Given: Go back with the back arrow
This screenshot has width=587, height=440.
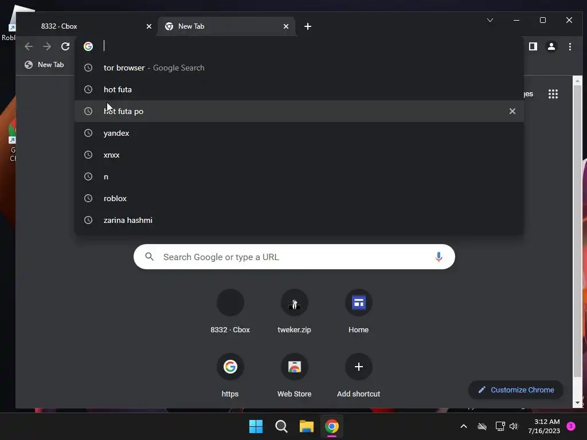Looking at the screenshot, I should pyautogui.click(x=29, y=46).
